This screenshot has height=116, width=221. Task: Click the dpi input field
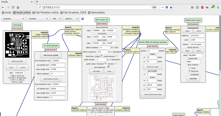(19, 73)
